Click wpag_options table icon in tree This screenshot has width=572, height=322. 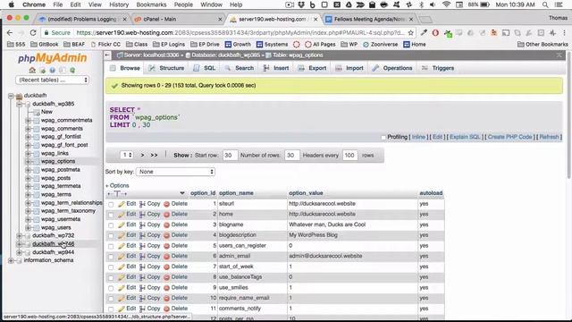pos(36,161)
